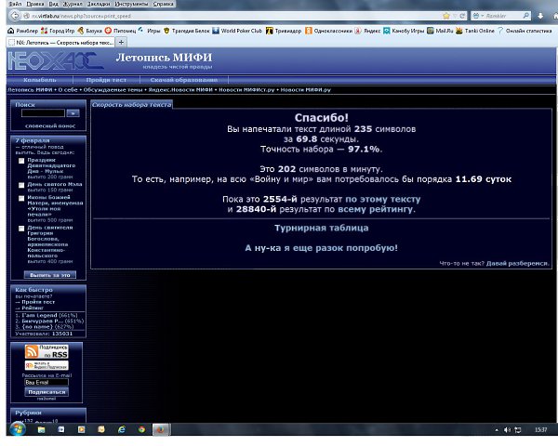Image resolution: width=558 pixels, height=446 pixels.
Task: Open Internet Explorer from the taskbar
Action: [122, 430]
